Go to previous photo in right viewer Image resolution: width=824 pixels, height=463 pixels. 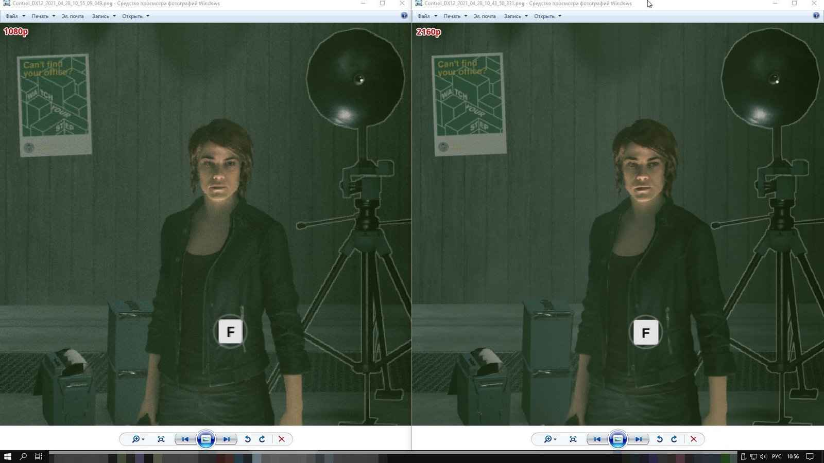[x=597, y=439]
